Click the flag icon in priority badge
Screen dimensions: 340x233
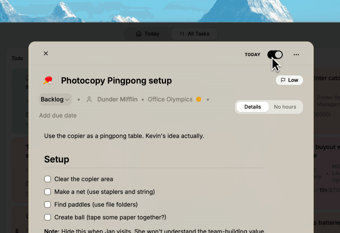tap(283, 80)
